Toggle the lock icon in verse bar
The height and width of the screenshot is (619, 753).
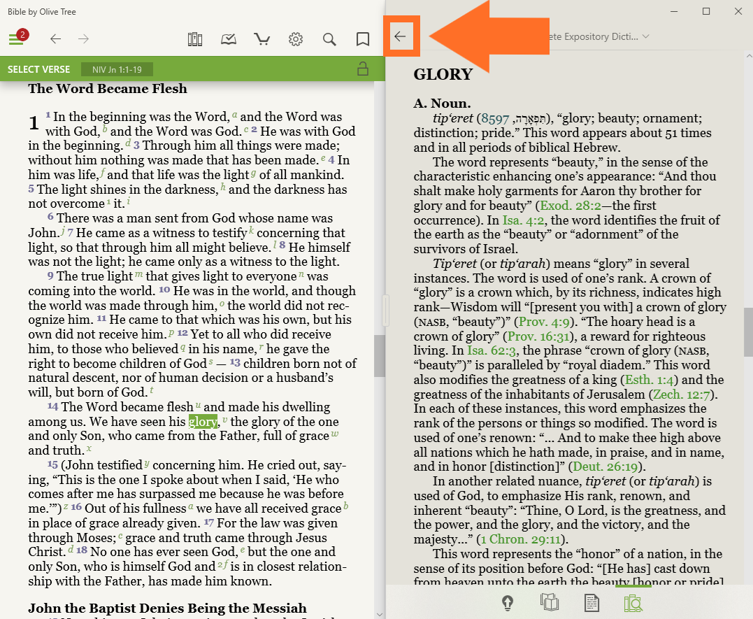pos(362,69)
